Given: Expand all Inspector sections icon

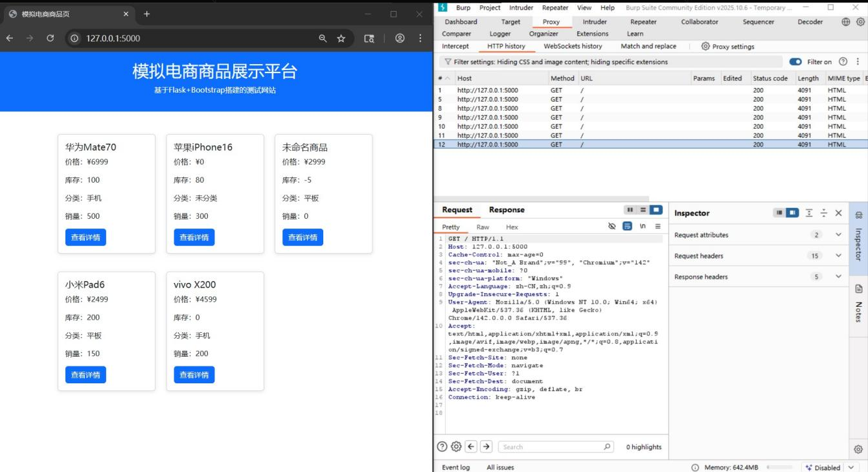Looking at the screenshot, I should coord(809,213).
